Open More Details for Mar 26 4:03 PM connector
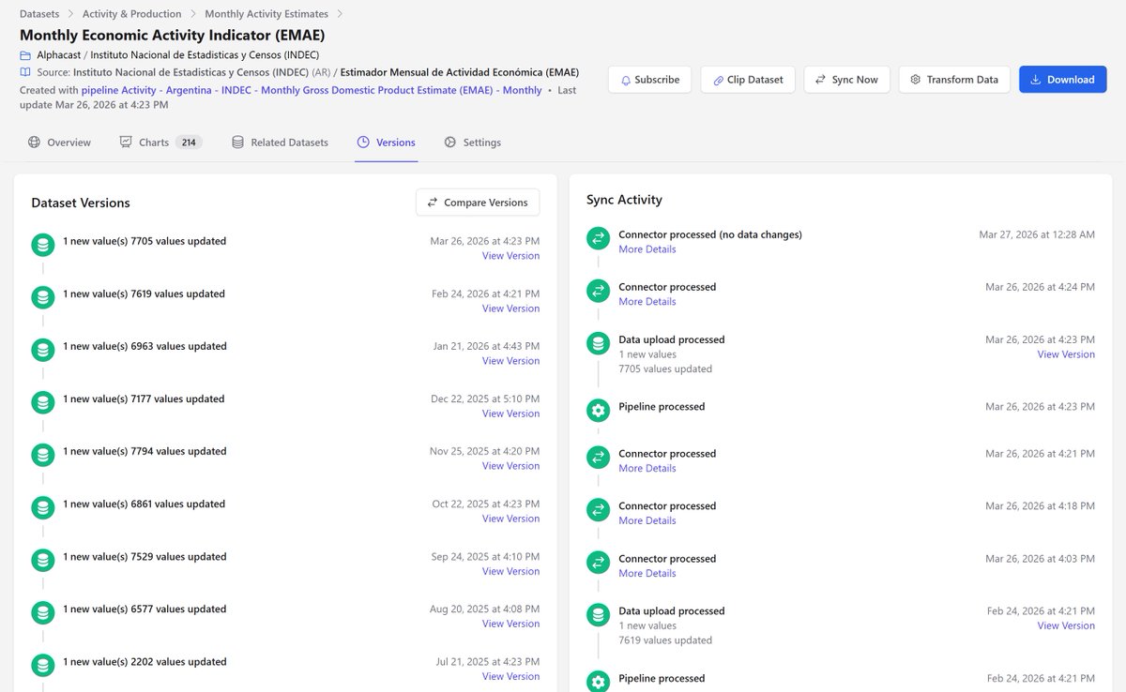The height and width of the screenshot is (692, 1126). pyautogui.click(x=647, y=573)
